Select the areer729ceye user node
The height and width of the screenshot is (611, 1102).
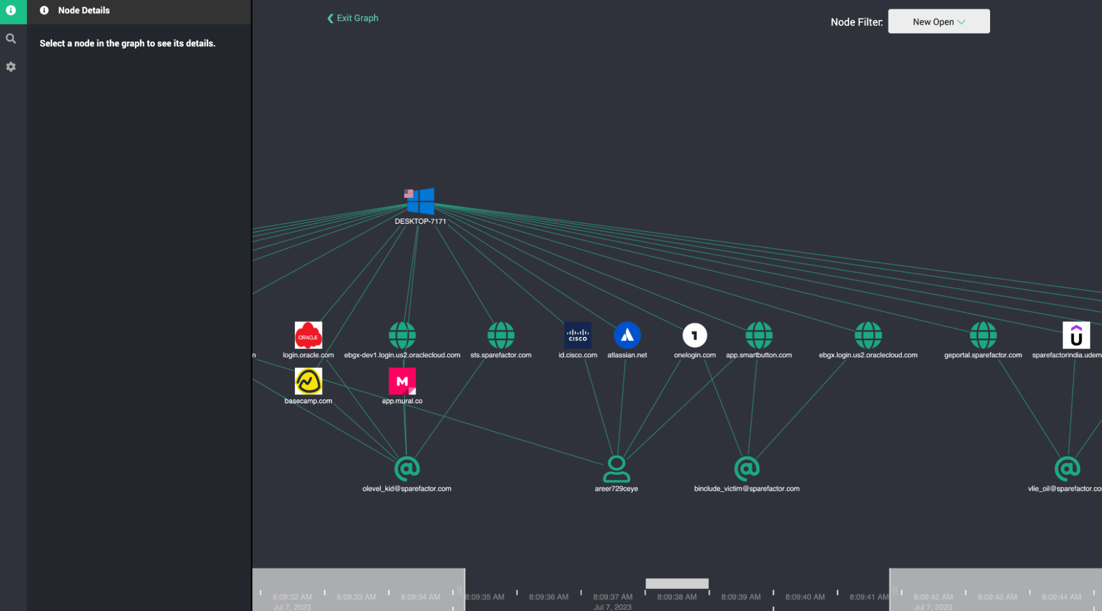point(616,469)
